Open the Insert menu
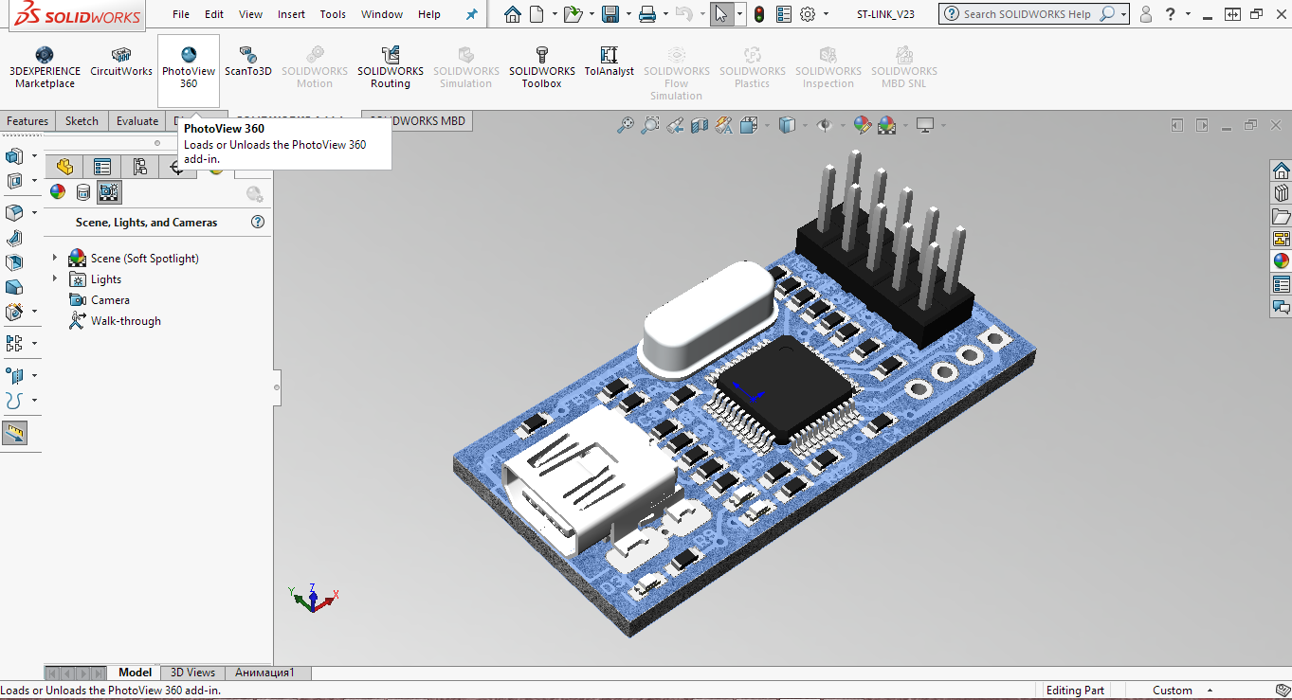Viewport: 1292px width, 700px height. (x=291, y=13)
